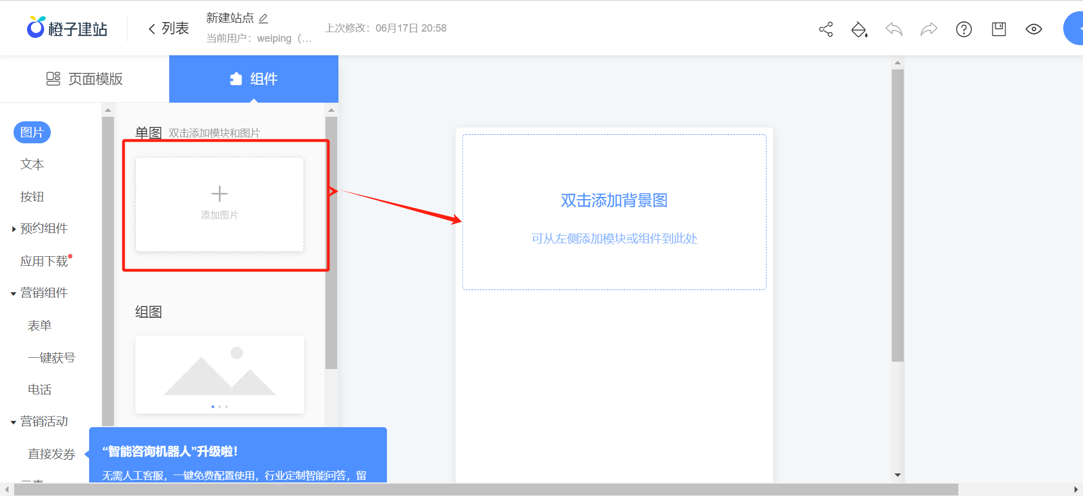Go back to 列表

168,28
